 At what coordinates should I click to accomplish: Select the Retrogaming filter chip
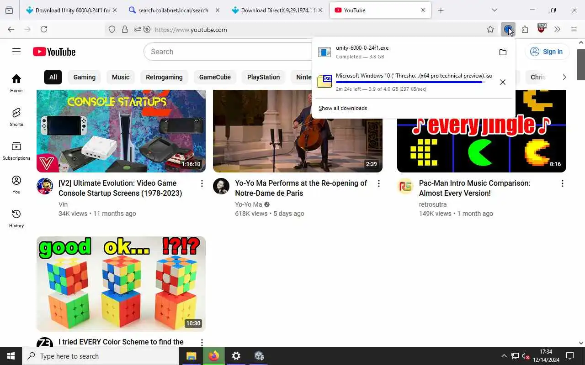(x=164, y=77)
